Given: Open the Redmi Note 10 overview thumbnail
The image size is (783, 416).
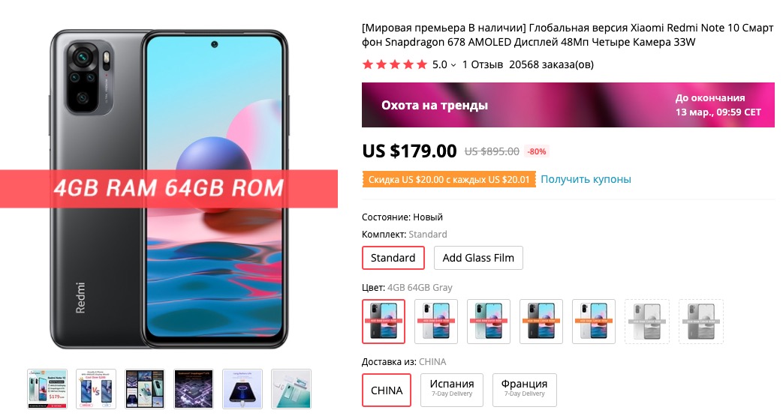Looking at the screenshot, I should click(x=47, y=389).
